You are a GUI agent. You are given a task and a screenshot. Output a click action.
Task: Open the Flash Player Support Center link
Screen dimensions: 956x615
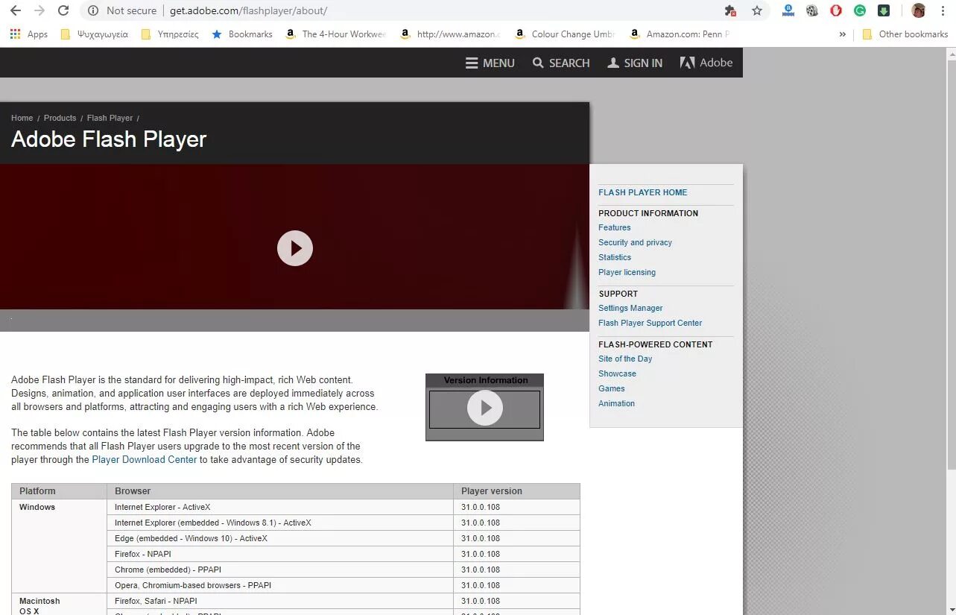[650, 323]
